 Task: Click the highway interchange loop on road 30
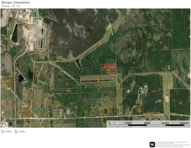coord(41,121)
